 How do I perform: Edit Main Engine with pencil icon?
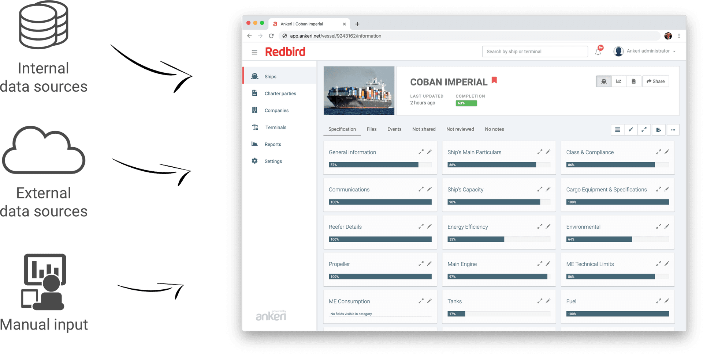coord(548,264)
